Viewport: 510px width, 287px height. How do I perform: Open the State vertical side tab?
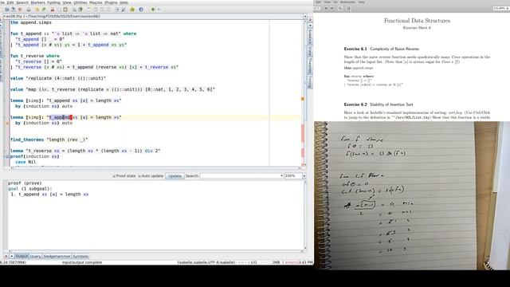click(x=310, y=51)
